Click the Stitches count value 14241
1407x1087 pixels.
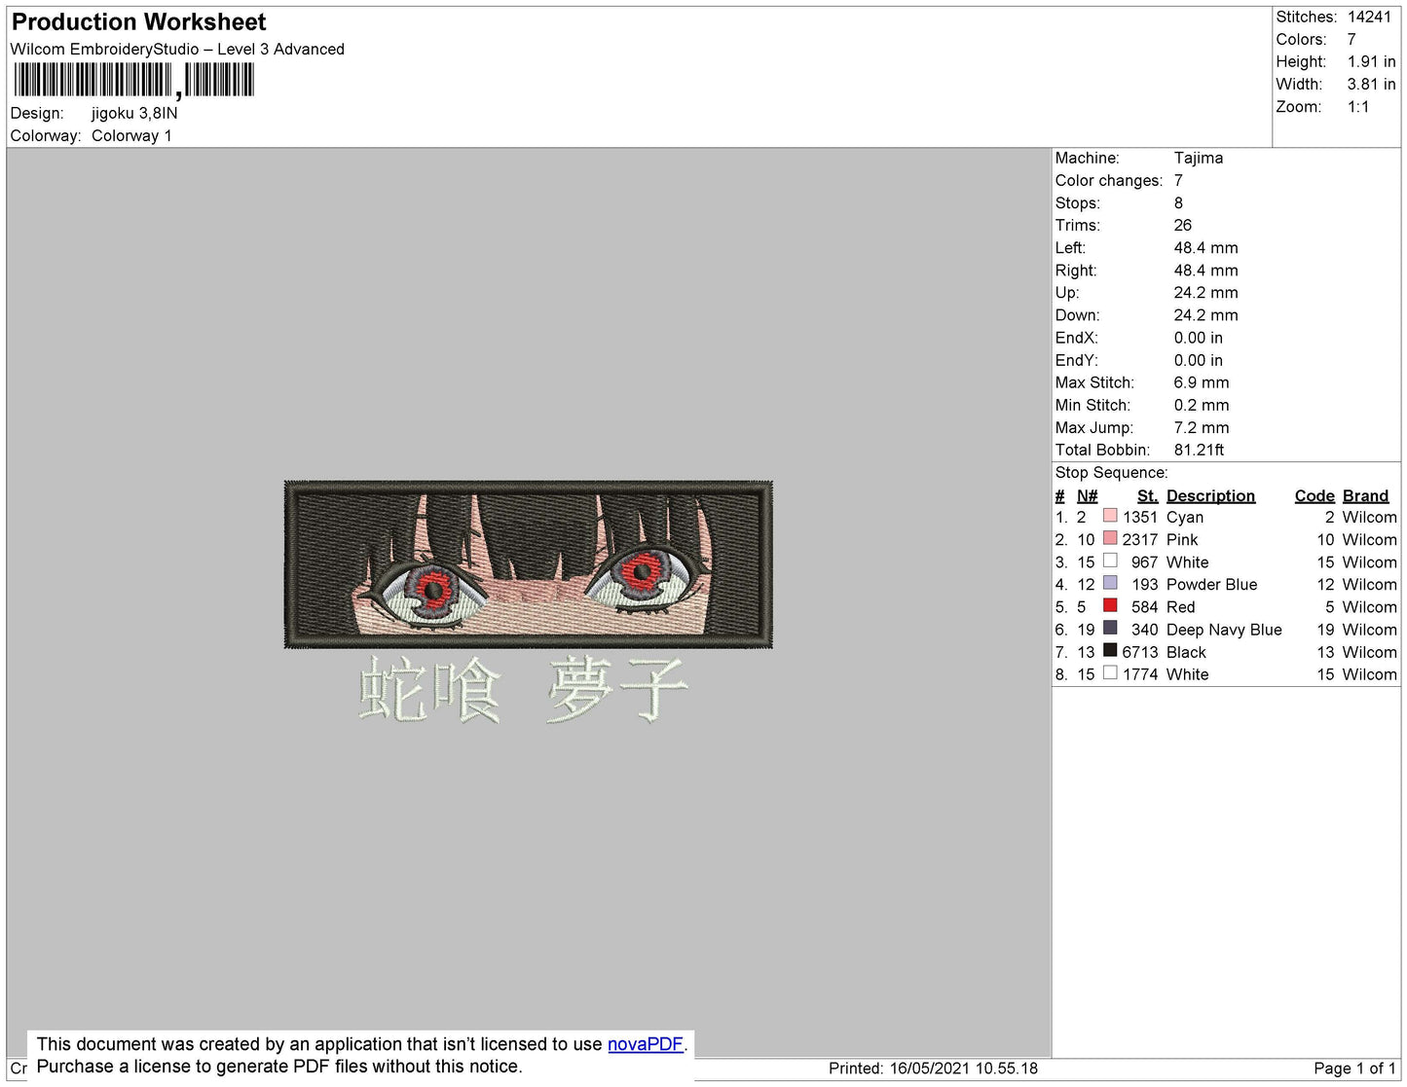point(1369,17)
